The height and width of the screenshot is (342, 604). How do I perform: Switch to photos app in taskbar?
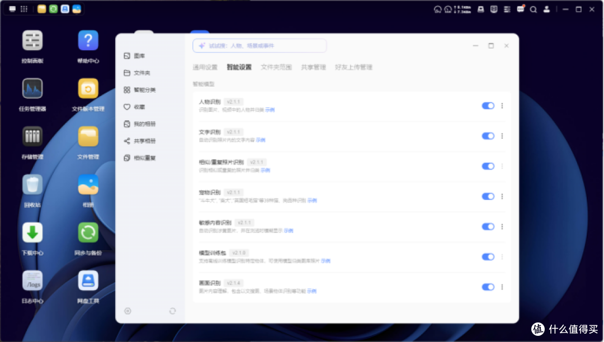[77, 9]
